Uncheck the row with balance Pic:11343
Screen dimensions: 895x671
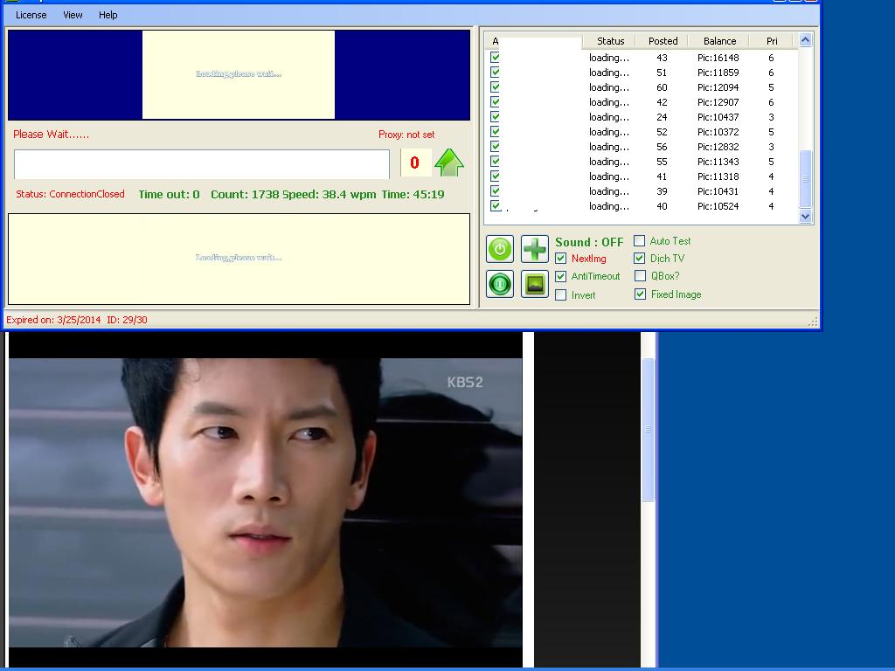point(495,161)
